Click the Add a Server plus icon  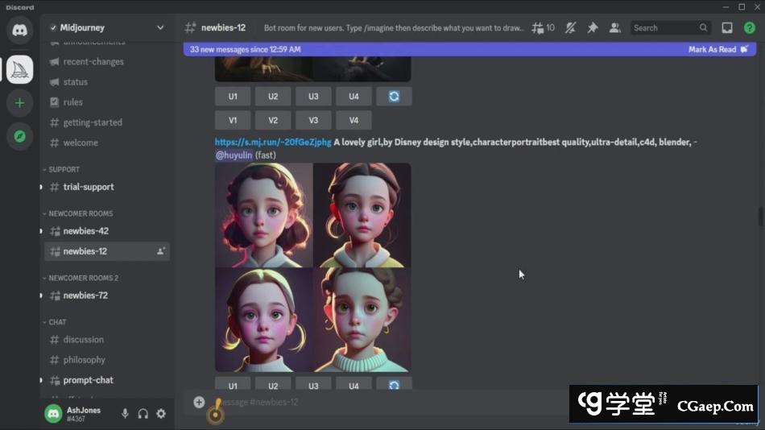[x=19, y=103]
